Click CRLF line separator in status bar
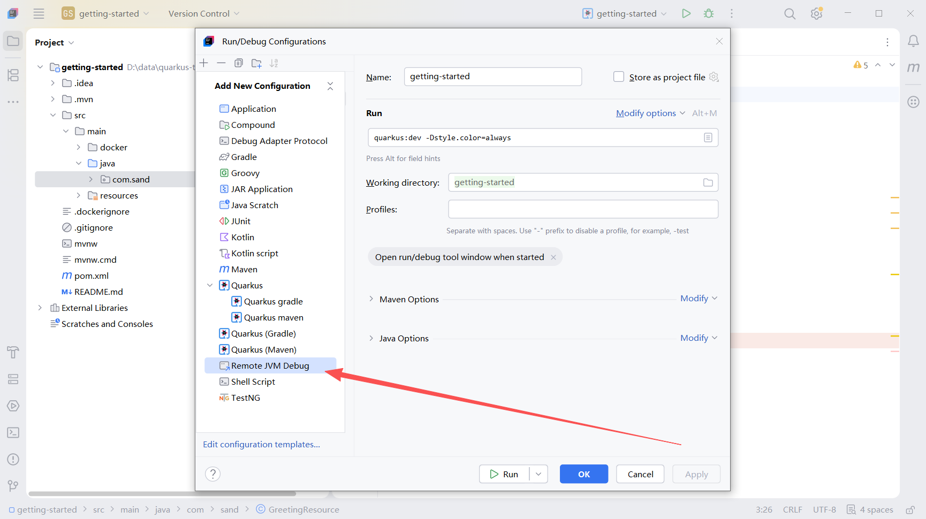Image resolution: width=926 pixels, height=519 pixels. click(x=792, y=509)
